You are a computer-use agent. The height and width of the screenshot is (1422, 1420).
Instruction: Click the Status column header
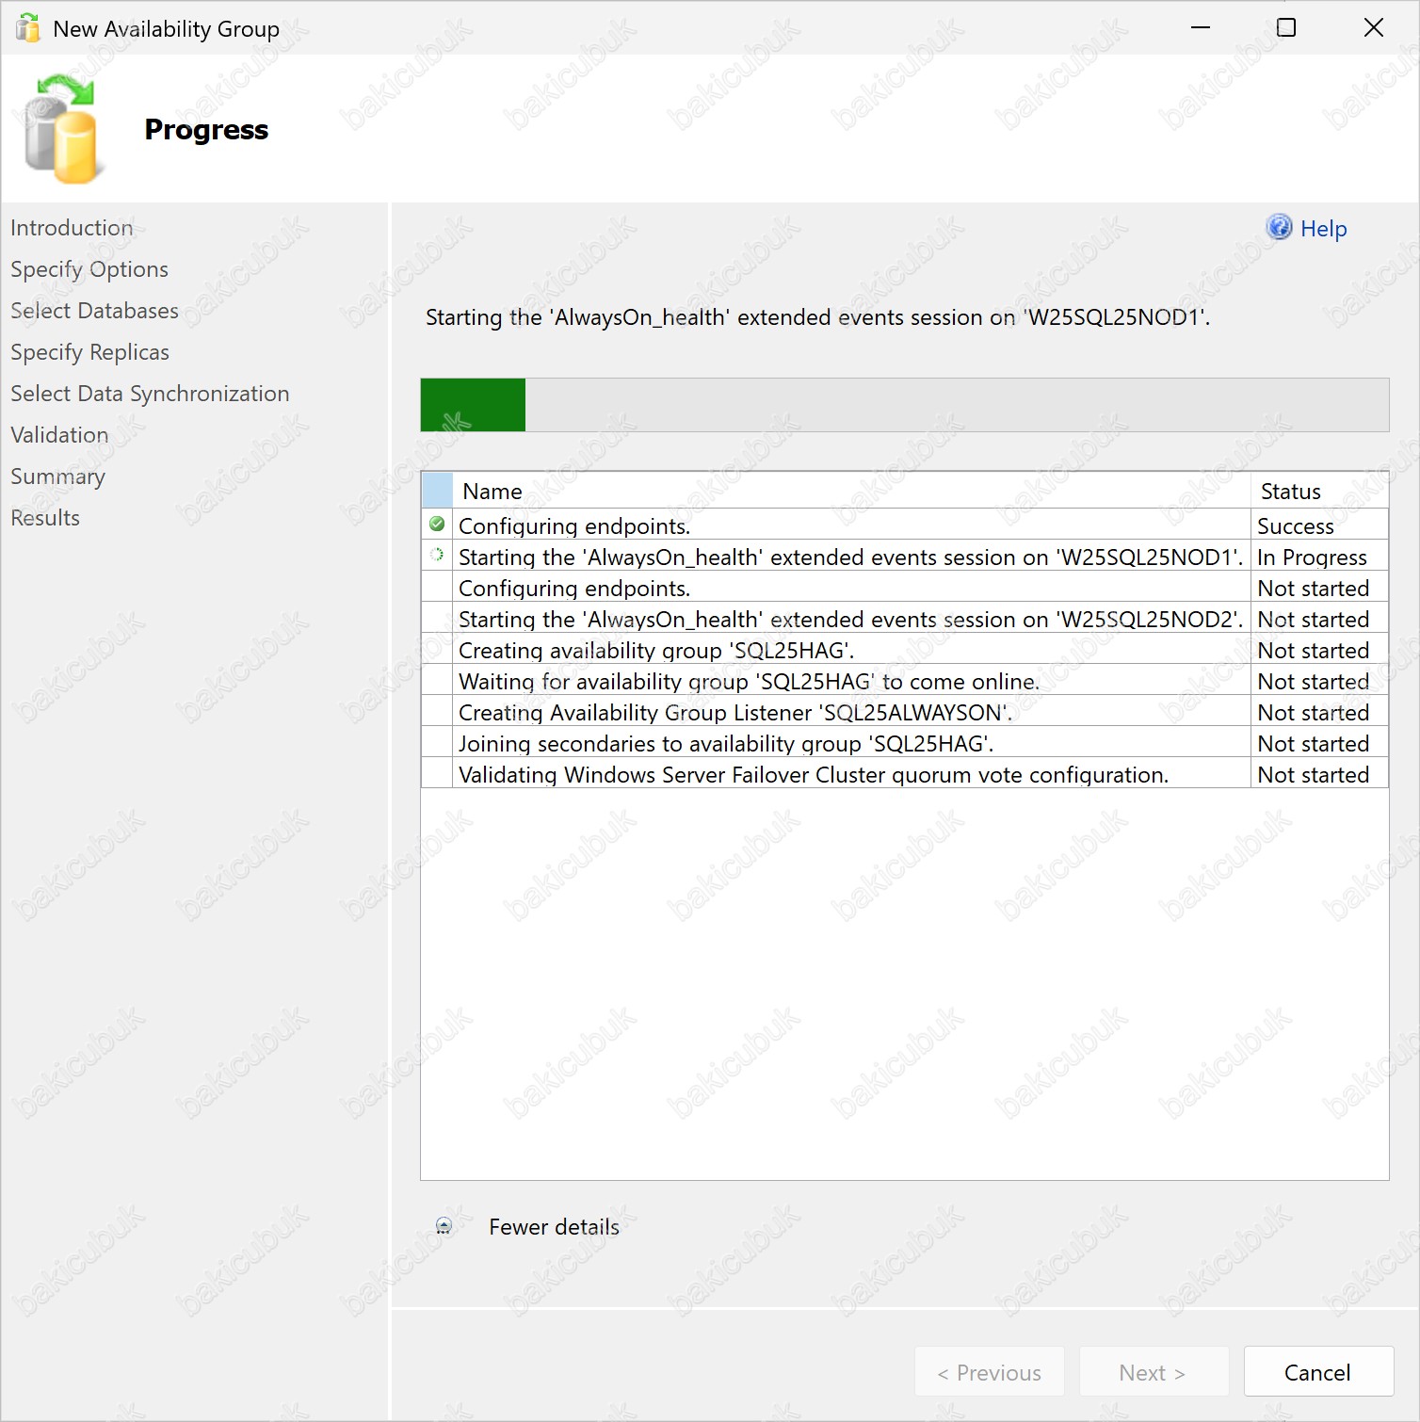1290,492
